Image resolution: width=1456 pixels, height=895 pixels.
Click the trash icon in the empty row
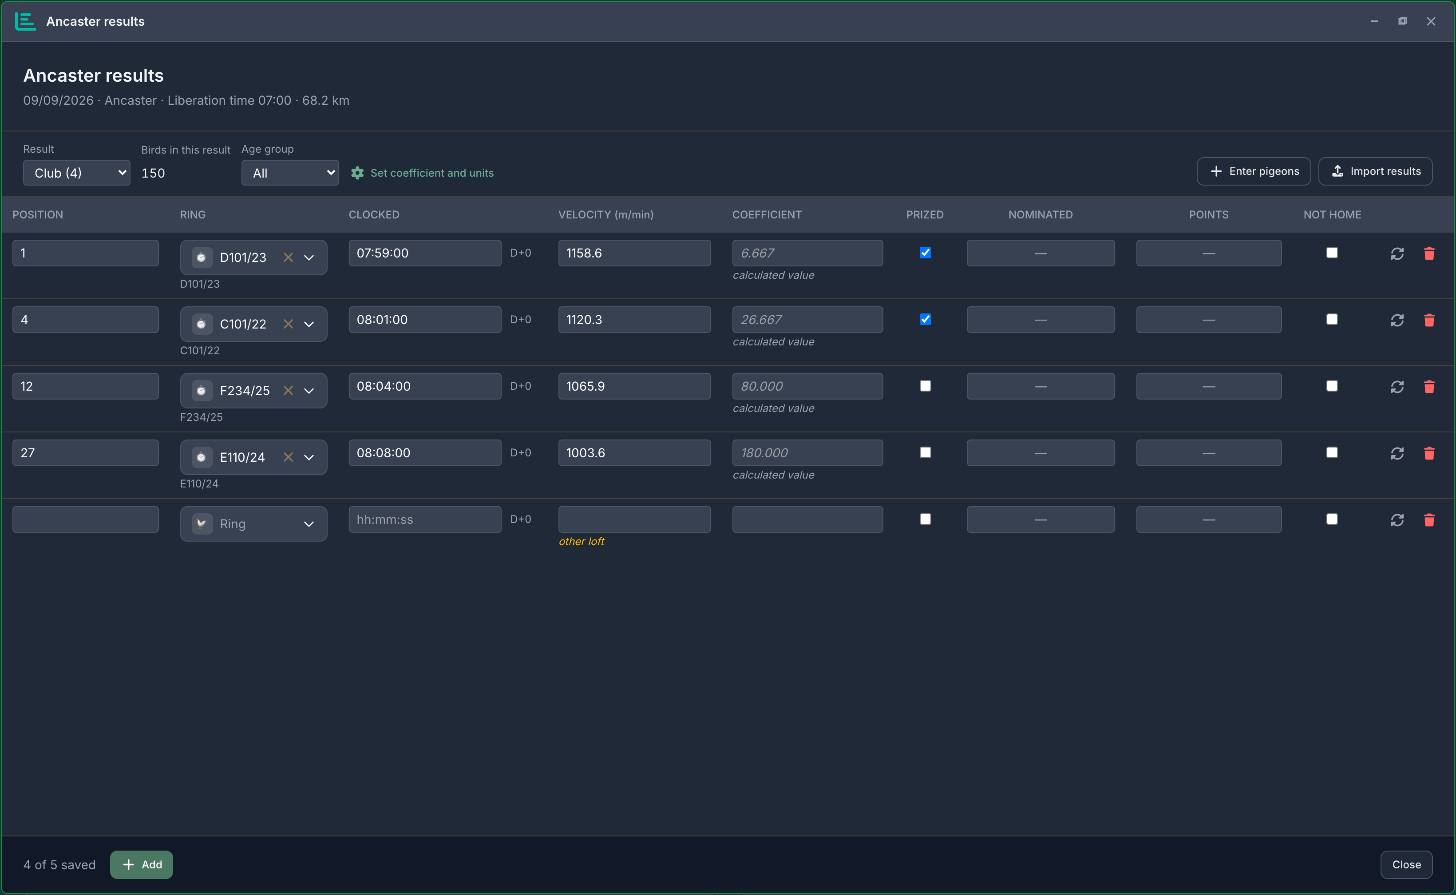pyautogui.click(x=1429, y=520)
